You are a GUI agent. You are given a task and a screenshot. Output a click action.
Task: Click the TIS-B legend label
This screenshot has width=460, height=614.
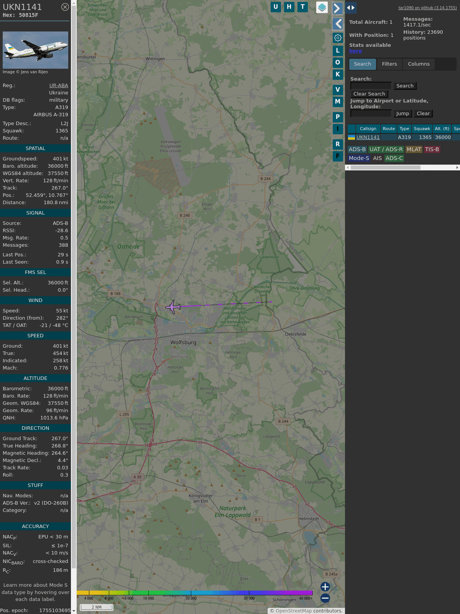pyautogui.click(x=432, y=150)
